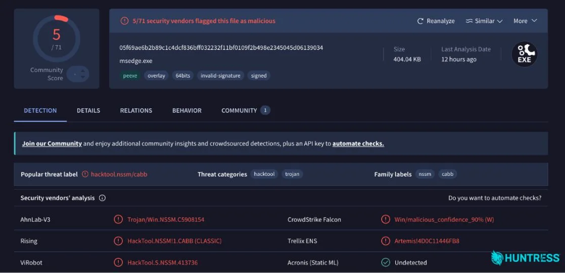Click the signed tag
Viewport: 565px width, 273px height.
[x=259, y=76]
